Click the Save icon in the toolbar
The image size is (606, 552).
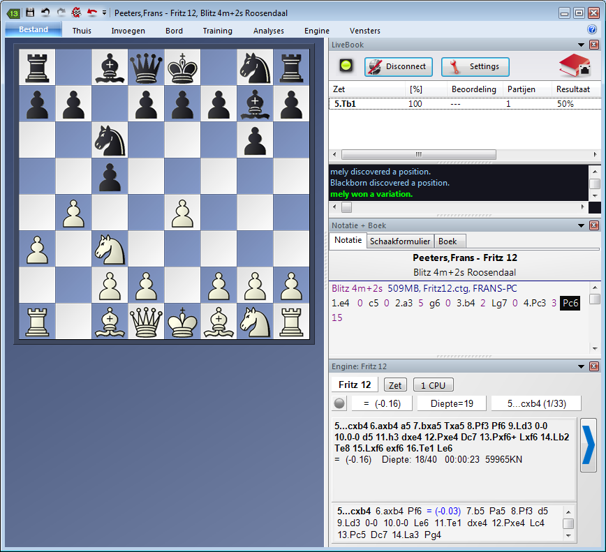coord(29,13)
